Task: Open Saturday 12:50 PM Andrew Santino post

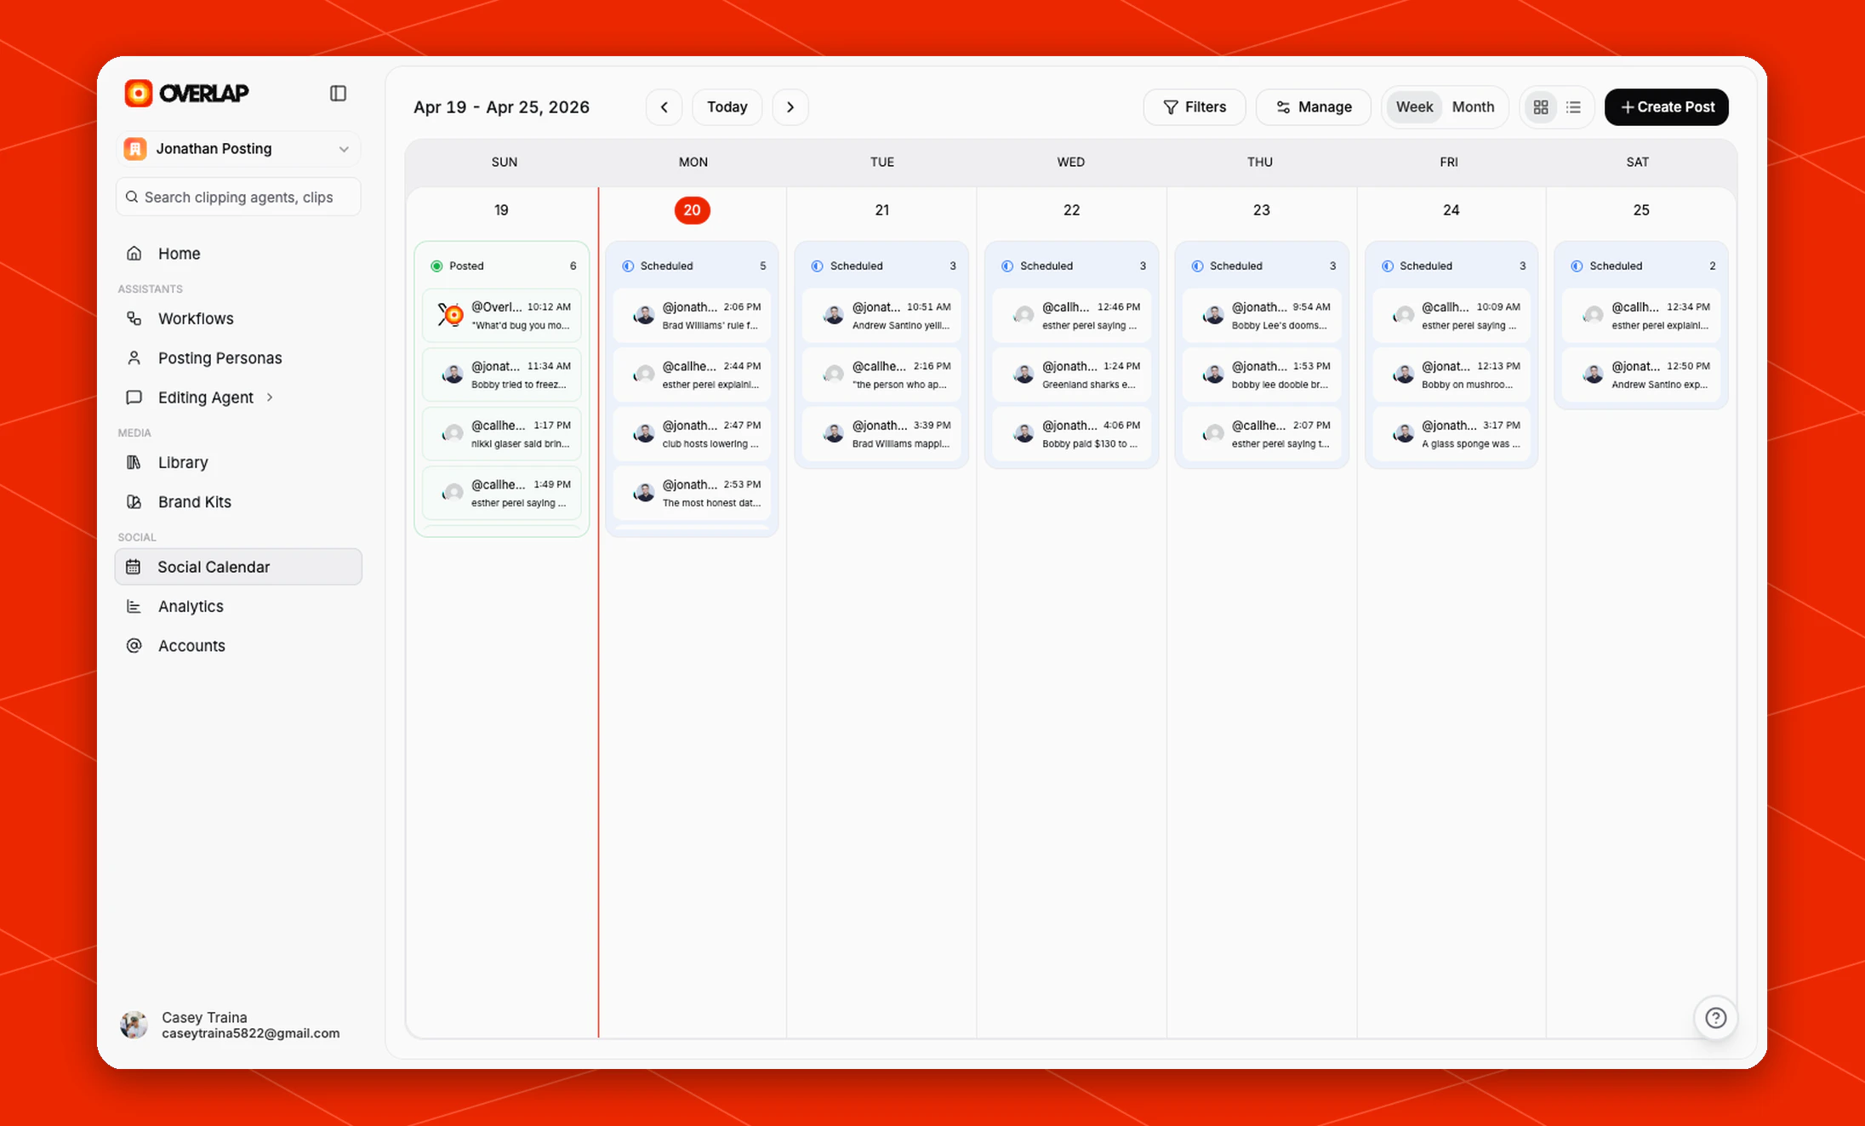Action: [x=1641, y=374]
